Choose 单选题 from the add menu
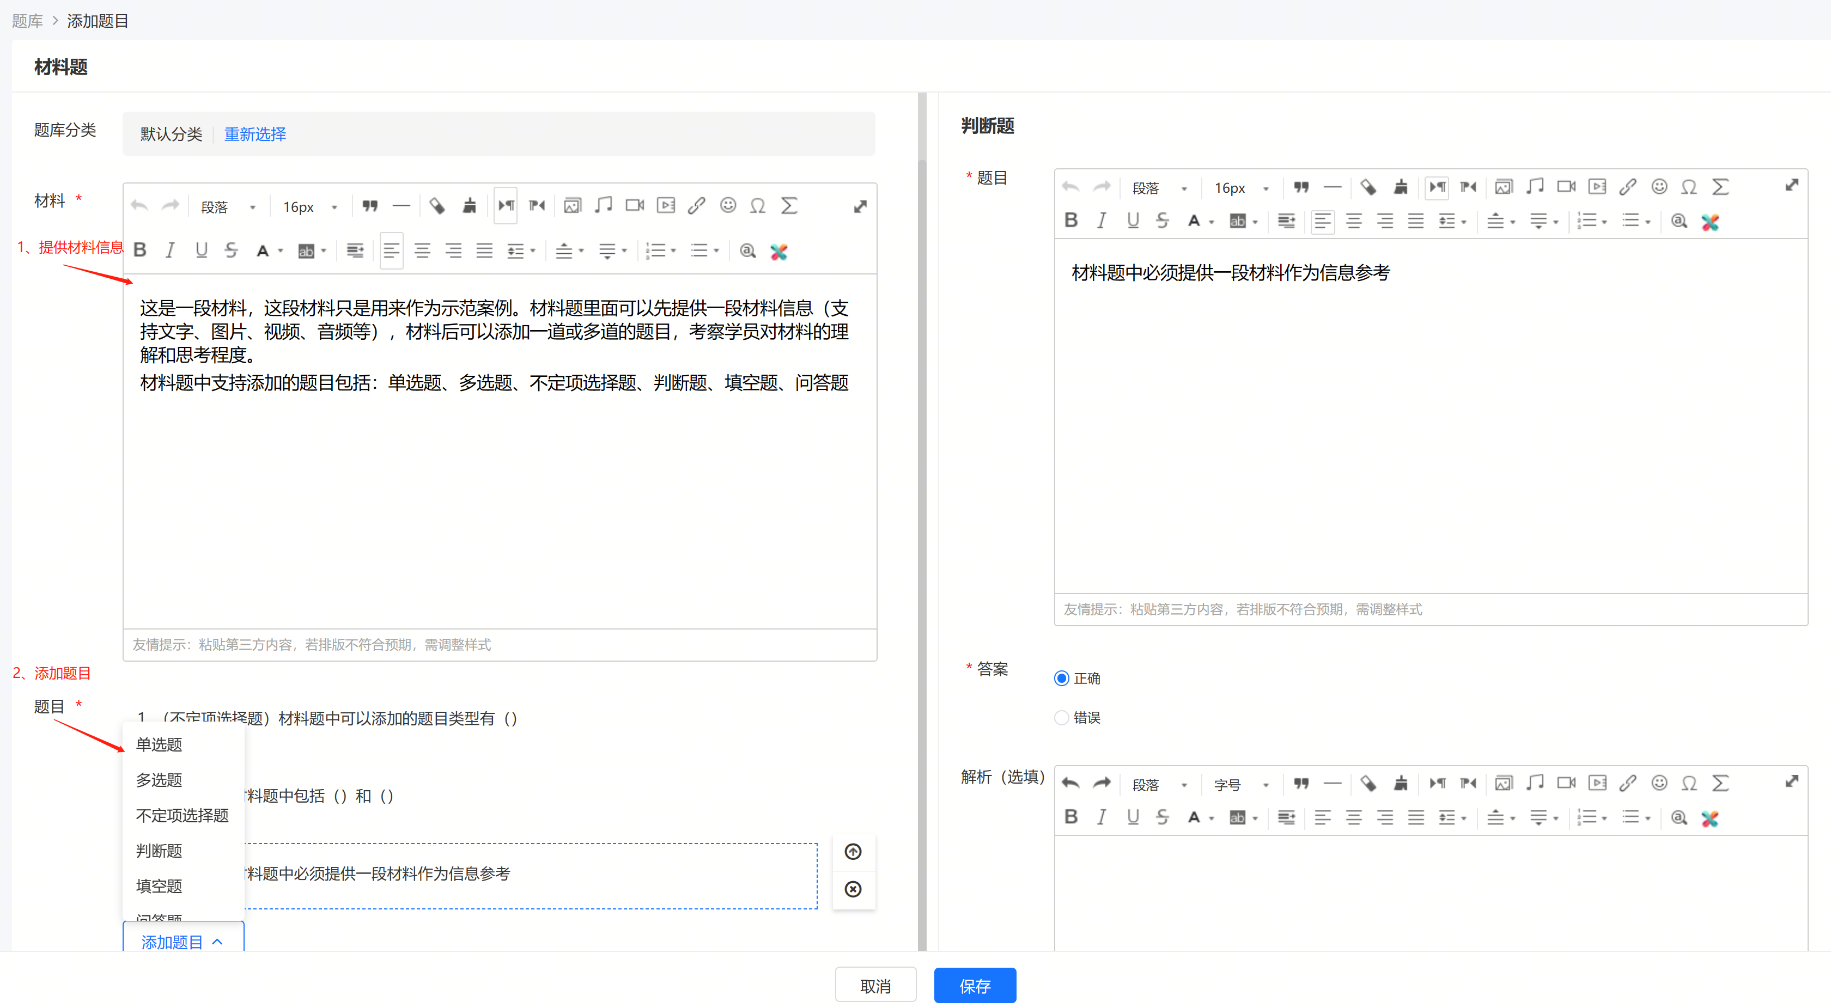 point(159,744)
